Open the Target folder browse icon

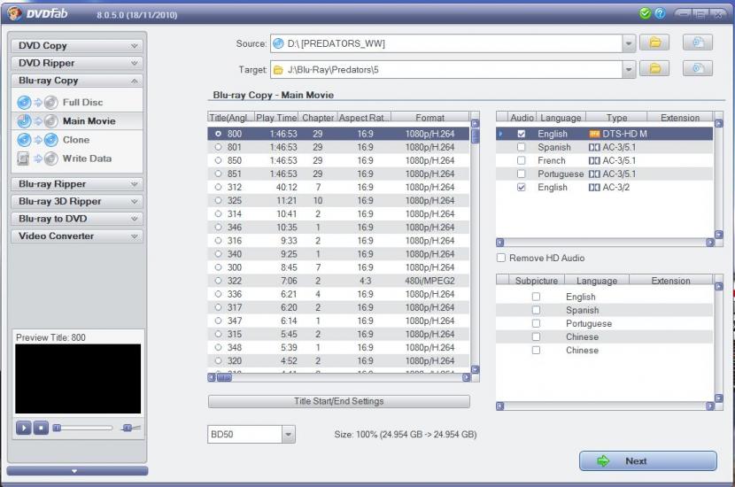tap(654, 69)
